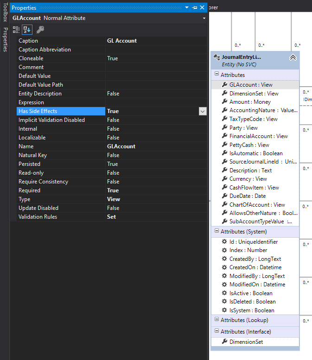This screenshot has width=312, height=360.
Task: Click the Name value GLAccount
Action: pos(121,146)
